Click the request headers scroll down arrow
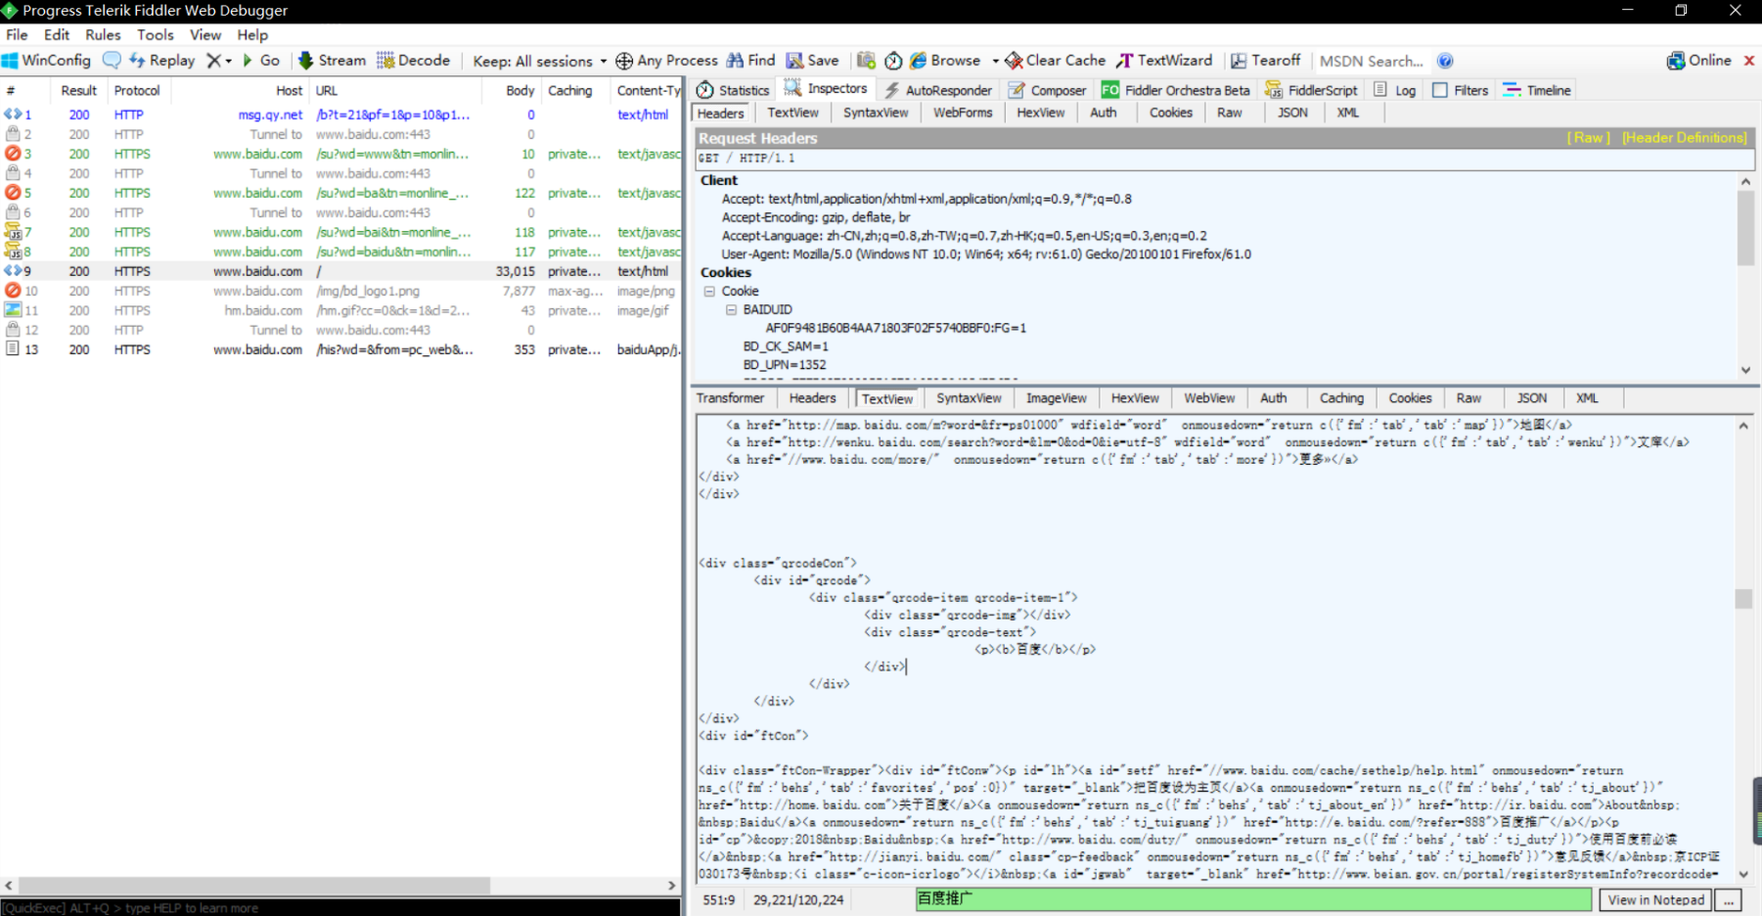1762x916 pixels. pos(1745,370)
